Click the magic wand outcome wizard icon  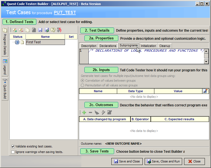(103, 112)
